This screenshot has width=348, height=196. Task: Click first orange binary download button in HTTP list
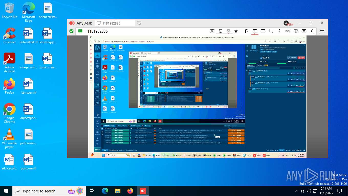[x=236, y=130]
